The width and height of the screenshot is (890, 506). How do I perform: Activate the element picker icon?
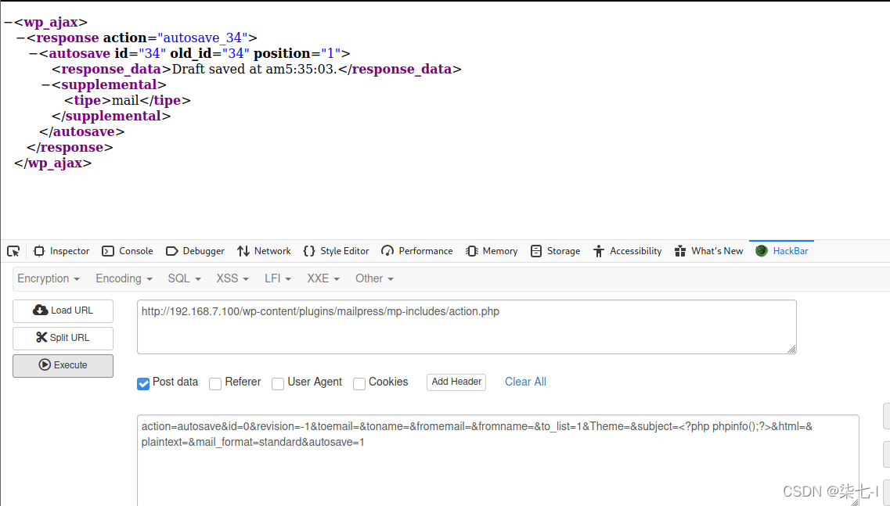click(x=13, y=251)
